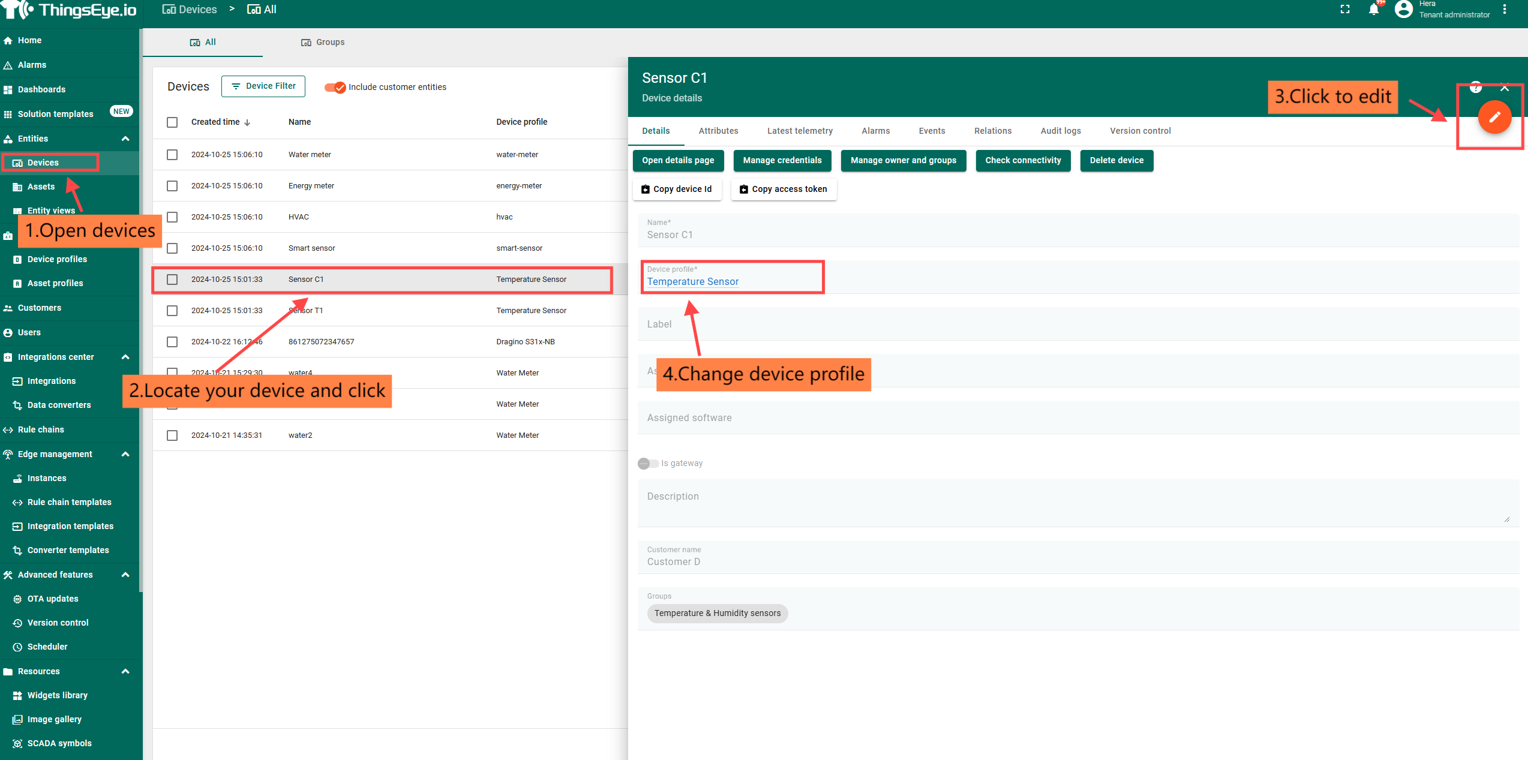Open the Groups tab
Image resolution: width=1528 pixels, height=760 pixels.
(323, 42)
